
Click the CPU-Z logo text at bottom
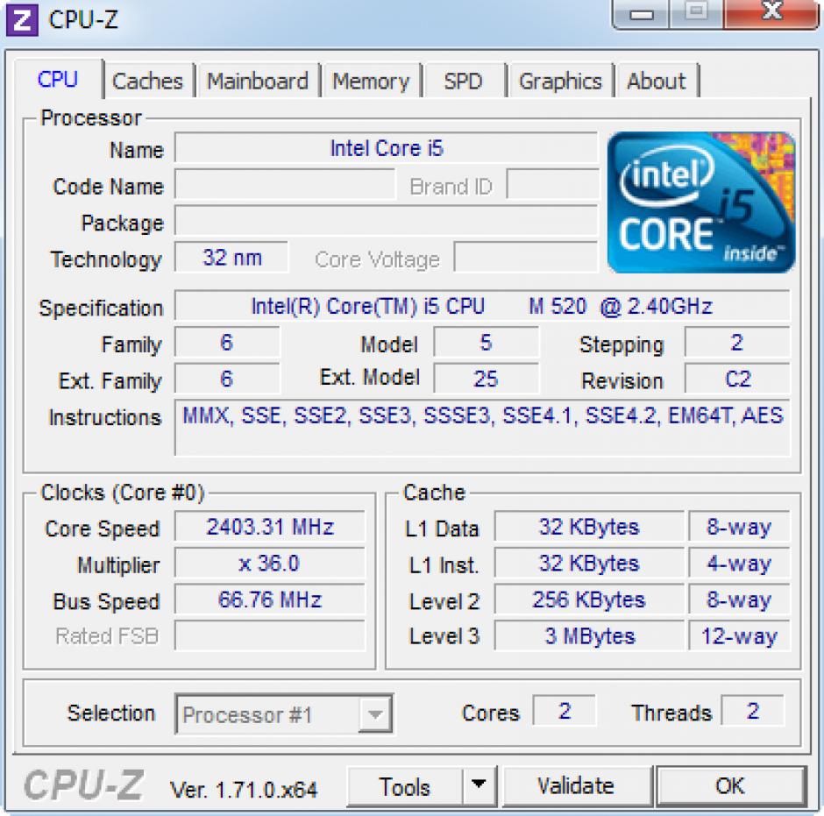pos(83,784)
